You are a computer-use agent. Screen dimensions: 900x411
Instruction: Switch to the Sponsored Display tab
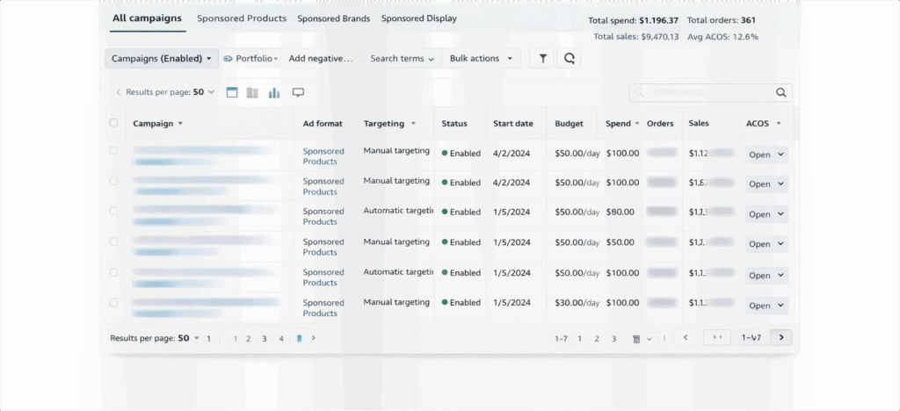coord(418,18)
